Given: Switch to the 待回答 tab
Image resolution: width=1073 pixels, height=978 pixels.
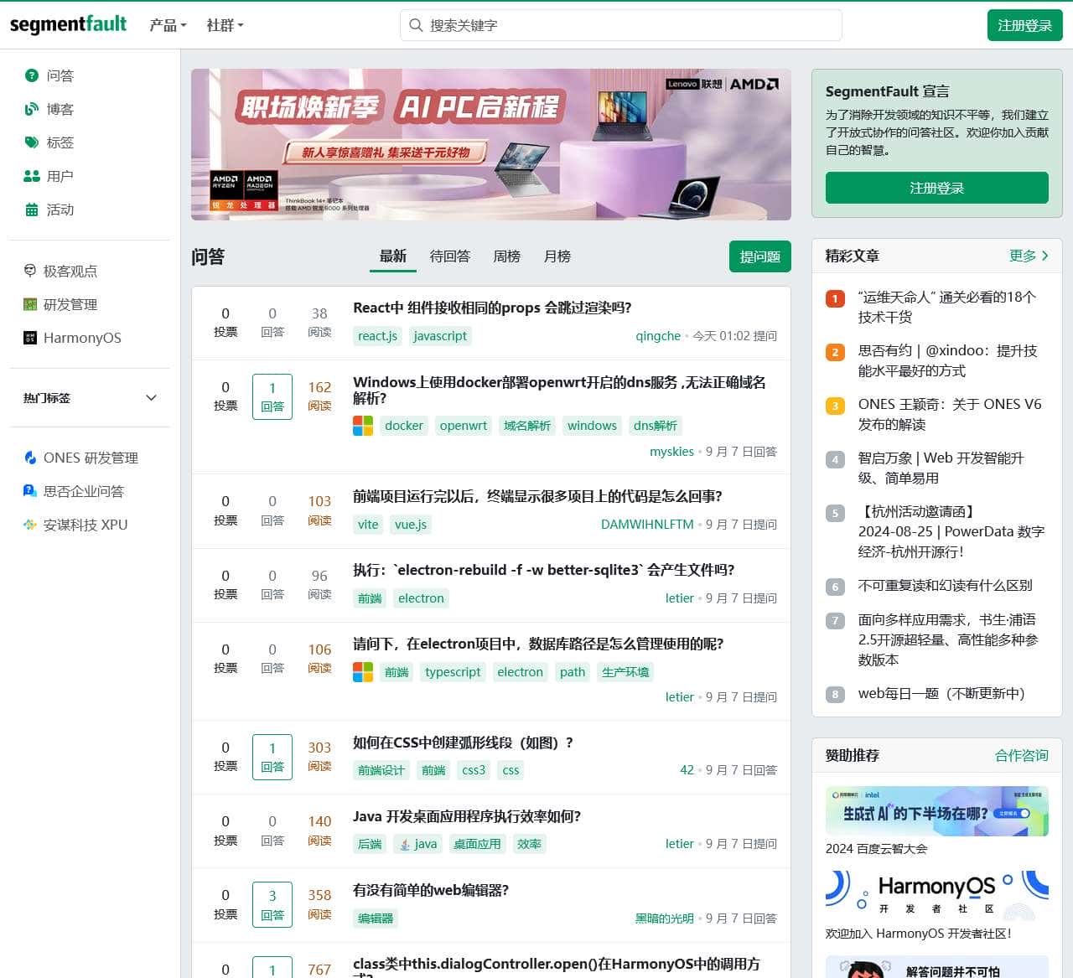Looking at the screenshot, I should pos(450,256).
